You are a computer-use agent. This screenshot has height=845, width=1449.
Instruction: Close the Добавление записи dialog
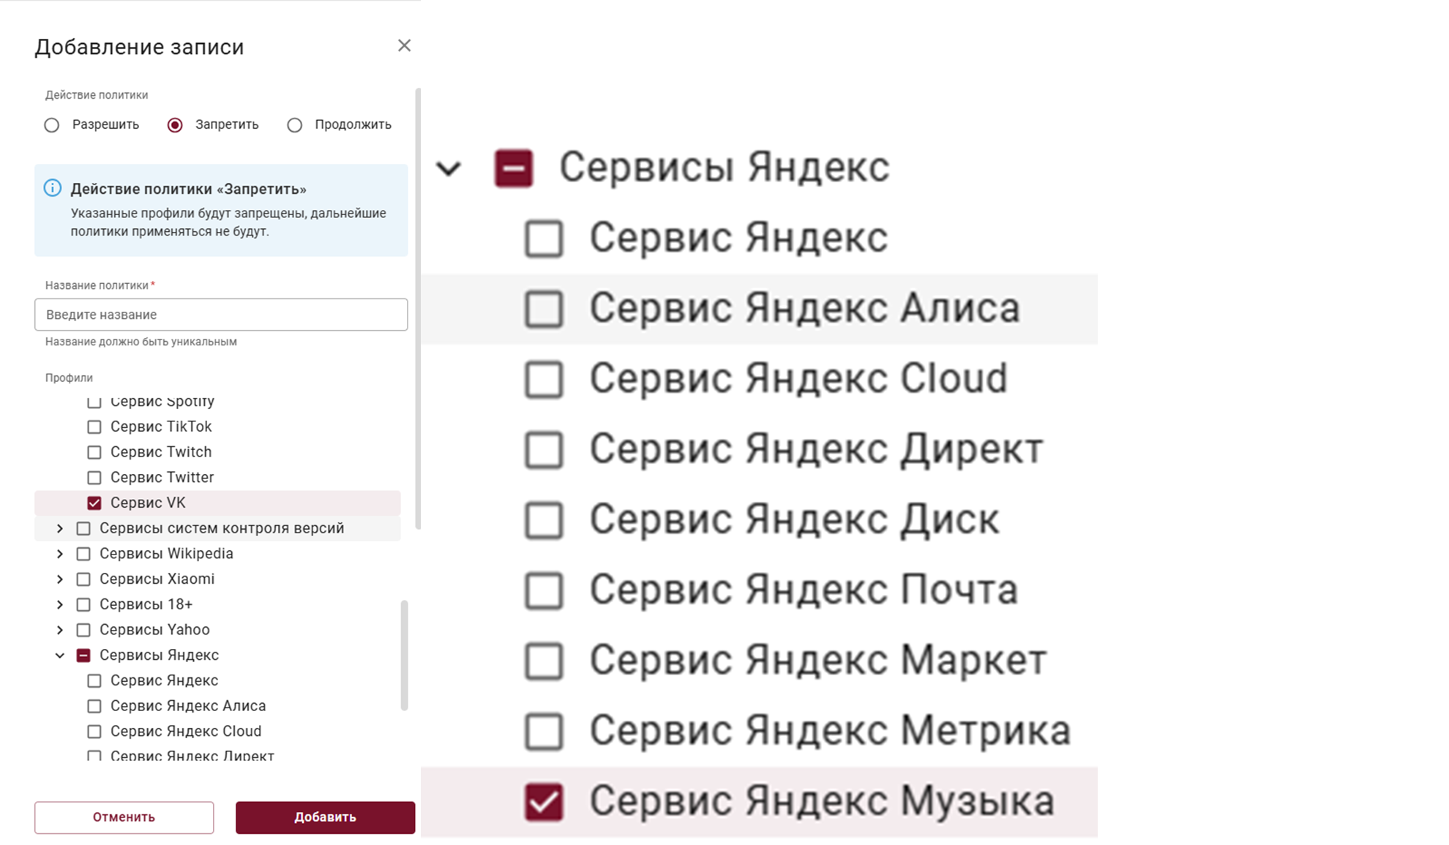click(x=404, y=45)
